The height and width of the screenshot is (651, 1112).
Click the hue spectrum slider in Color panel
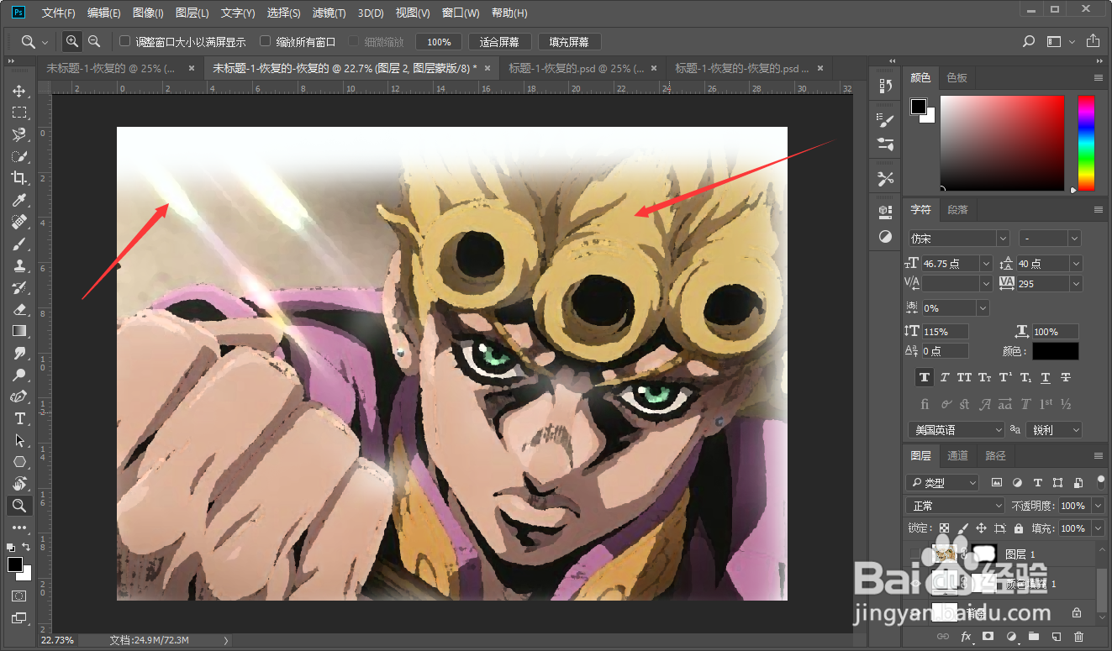pyautogui.click(x=1086, y=143)
